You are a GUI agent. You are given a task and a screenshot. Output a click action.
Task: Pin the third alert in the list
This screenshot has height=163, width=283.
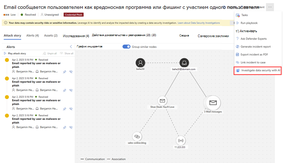pyautogui.click(x=64, y=109)
